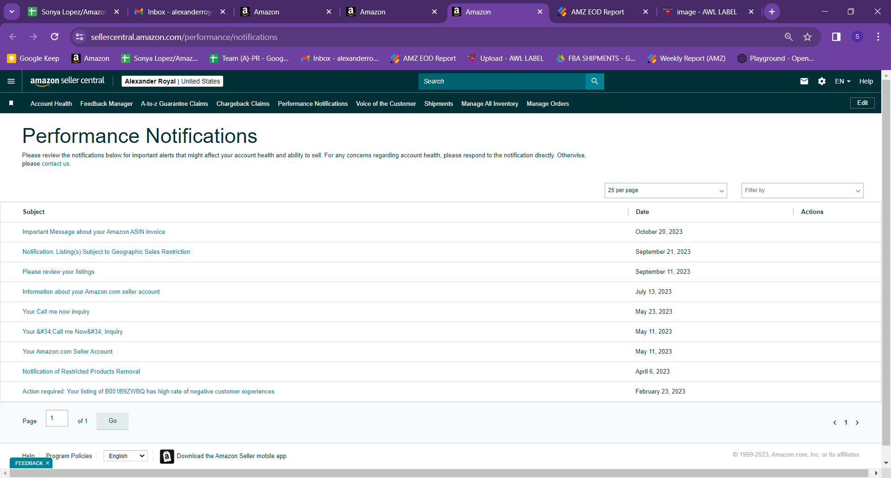Open Your Call me now inquiry notification
The image size is (891, 478).
point(56,312)
